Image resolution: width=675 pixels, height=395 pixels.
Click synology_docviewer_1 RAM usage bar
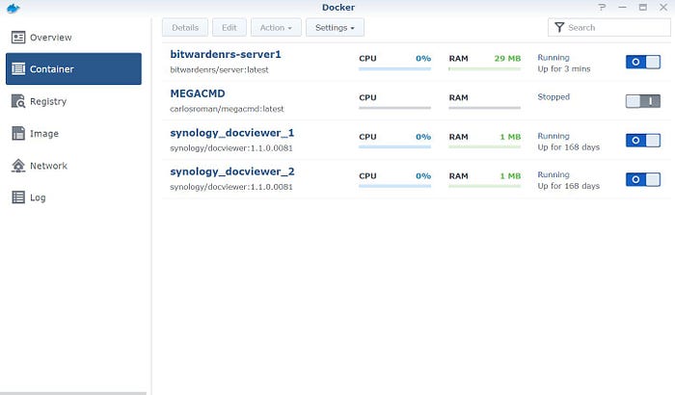point(485,146)
